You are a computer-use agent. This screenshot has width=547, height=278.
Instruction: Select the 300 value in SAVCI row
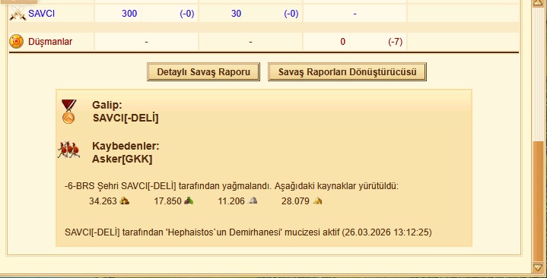129,14
